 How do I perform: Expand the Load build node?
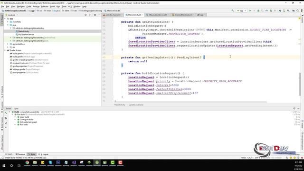pos(15,117)
